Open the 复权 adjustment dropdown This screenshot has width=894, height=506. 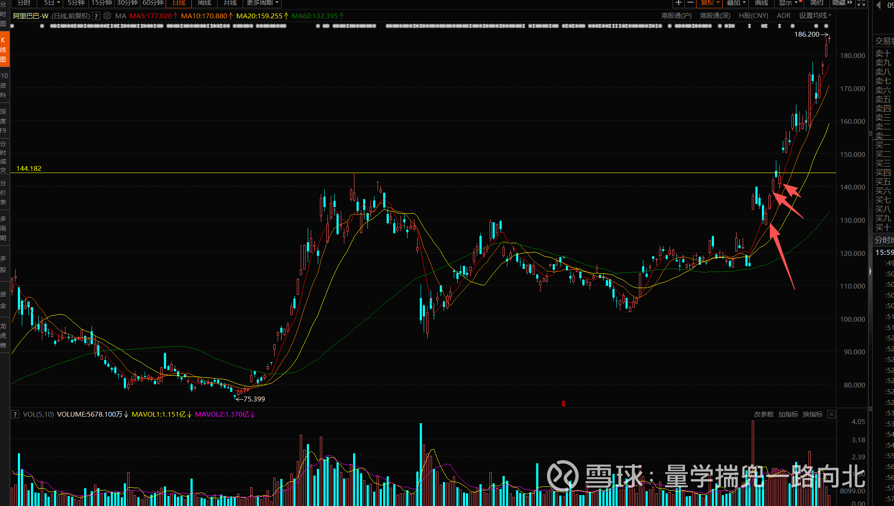tap(710, 3)
